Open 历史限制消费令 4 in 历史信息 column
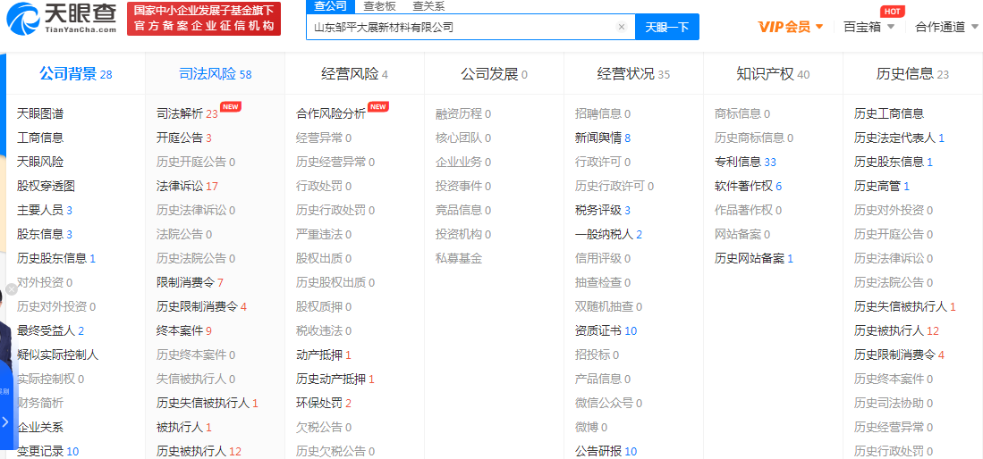 899,355
